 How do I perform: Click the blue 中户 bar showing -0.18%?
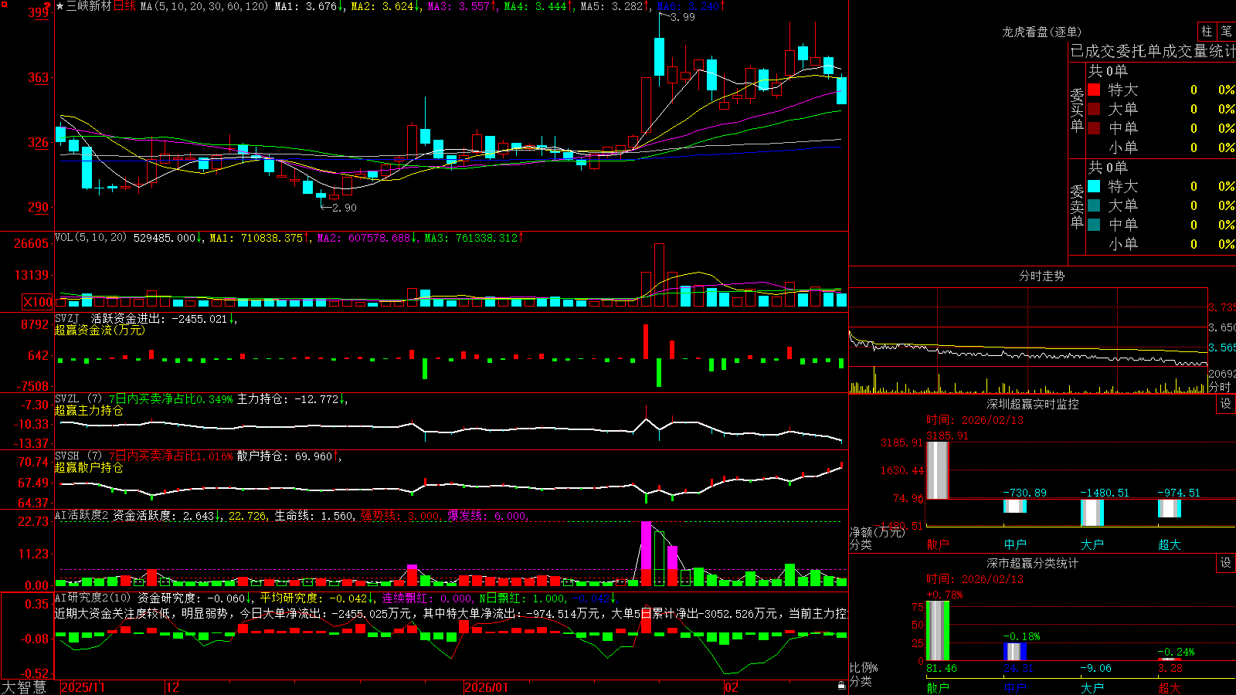(1014, 651)
